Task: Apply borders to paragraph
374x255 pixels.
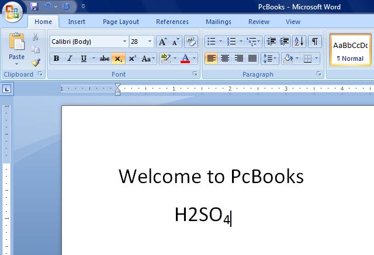Action: (307, 58)
